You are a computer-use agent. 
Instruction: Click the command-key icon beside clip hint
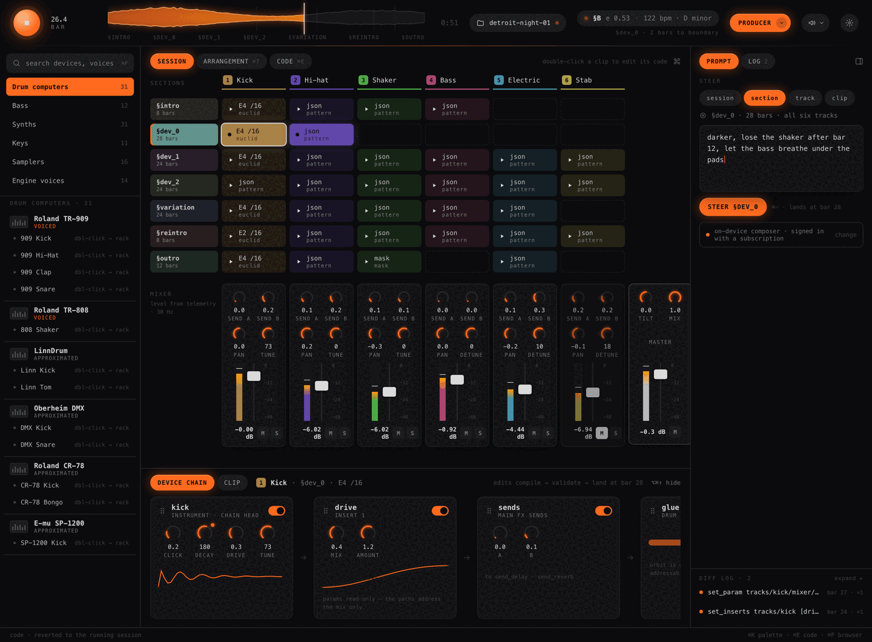click(x=677, y=61)
